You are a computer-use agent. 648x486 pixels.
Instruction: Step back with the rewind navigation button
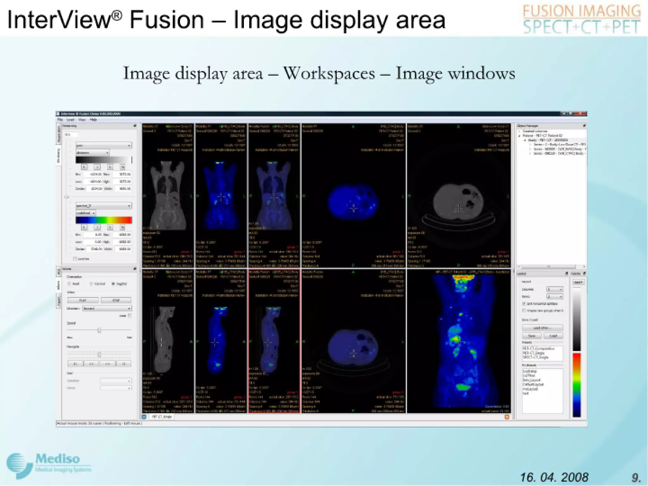tap(91, 364)
